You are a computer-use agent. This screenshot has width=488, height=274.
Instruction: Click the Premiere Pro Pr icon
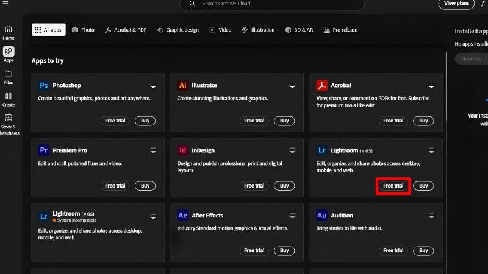click(x=43, y=150)
